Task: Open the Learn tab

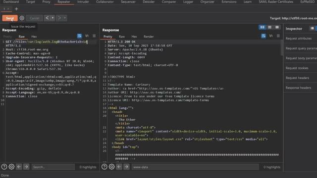Action: (248, 2)
